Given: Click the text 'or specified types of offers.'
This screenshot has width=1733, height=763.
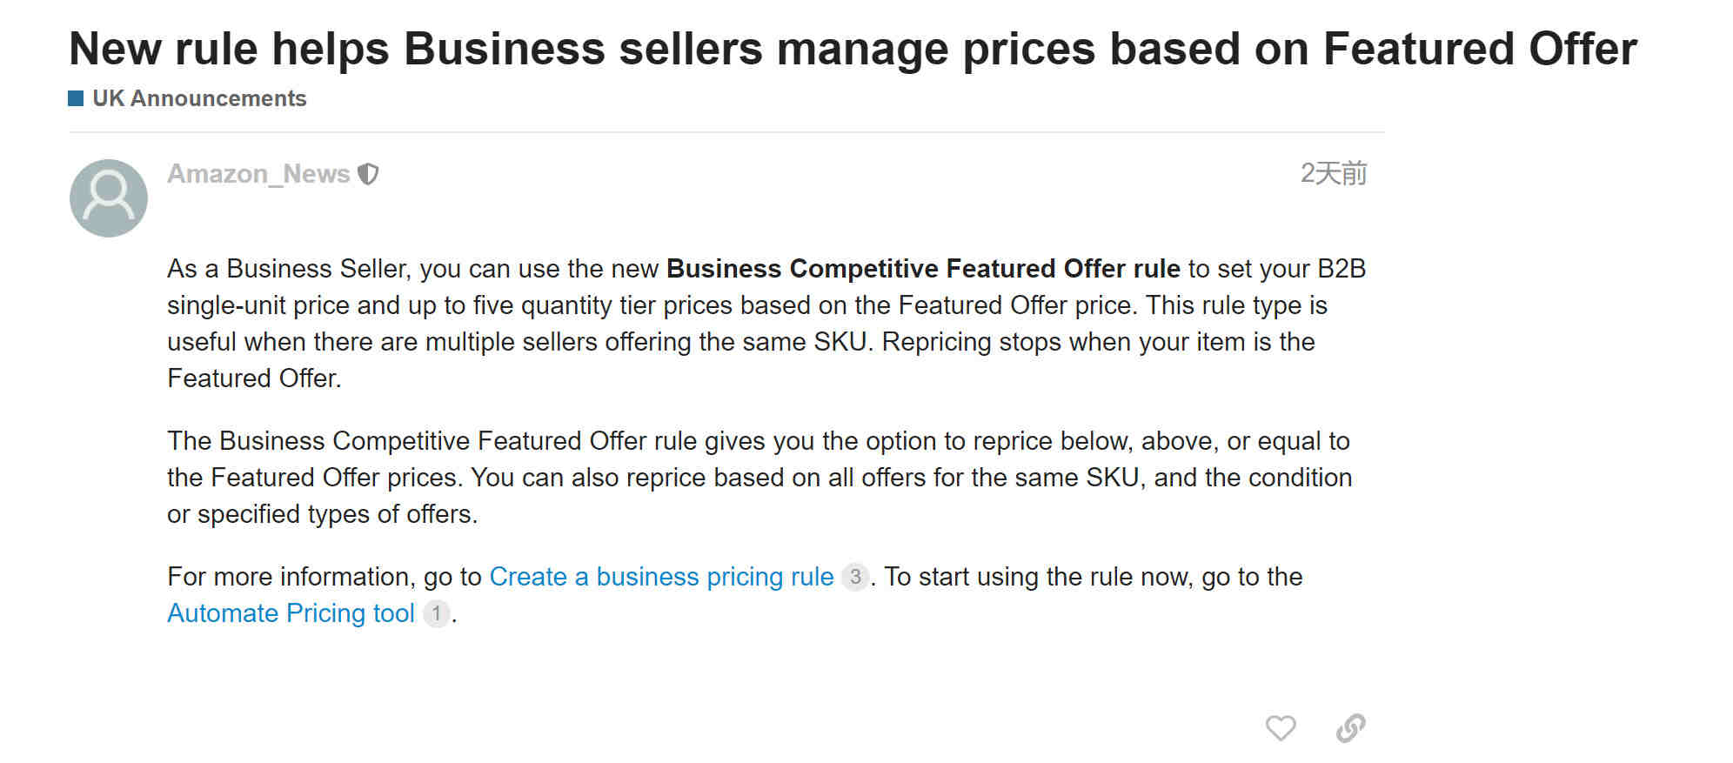Looking at the screenshot, I should point(322,514).
